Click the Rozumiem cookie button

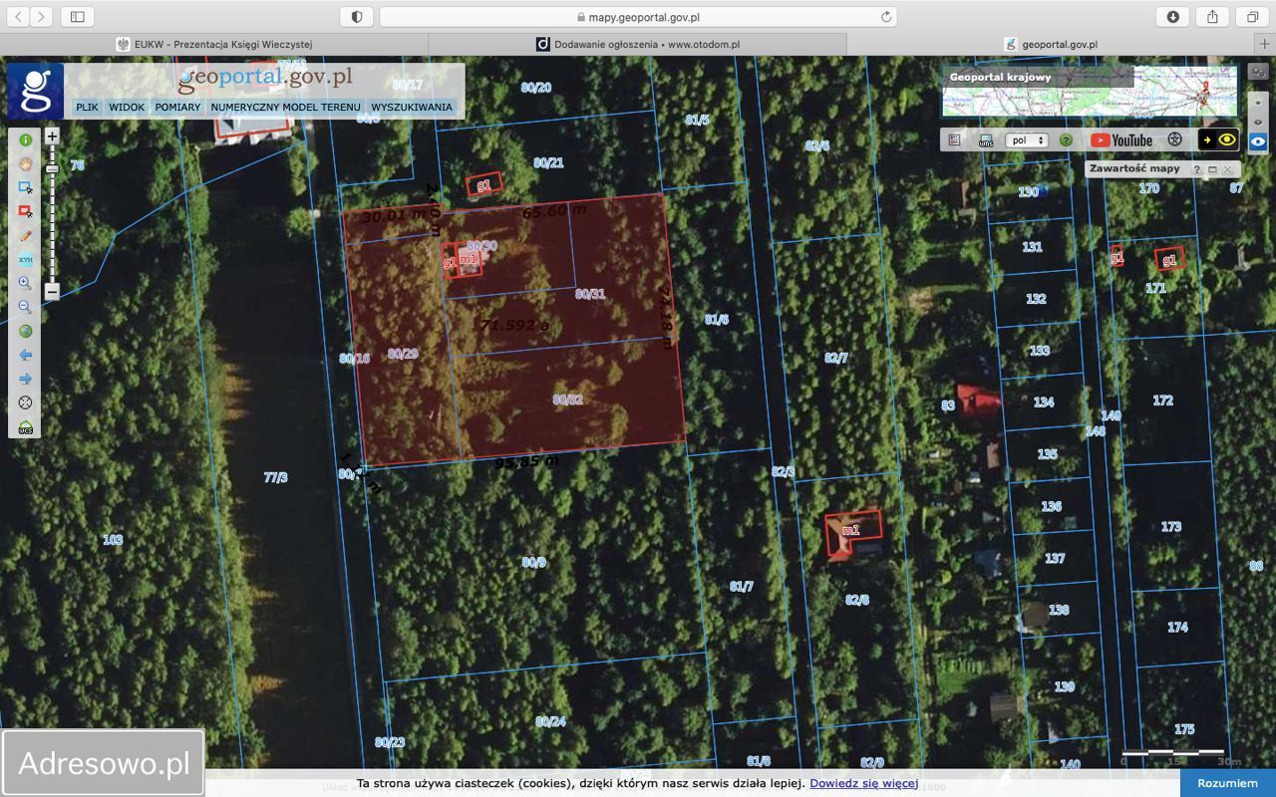tap(1227, 783)
